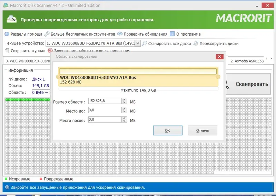This screenshot has height=196, width=276.
Task: Click the yellow WDC WD1600BUDT disk bar
Action: [x=138, y=77]
